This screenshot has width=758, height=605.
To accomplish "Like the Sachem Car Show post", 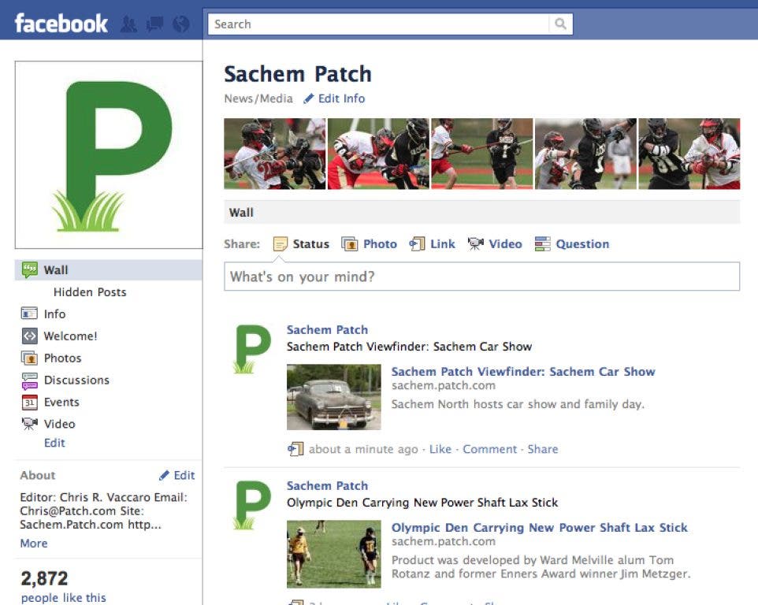I will [x=440, y=449].
